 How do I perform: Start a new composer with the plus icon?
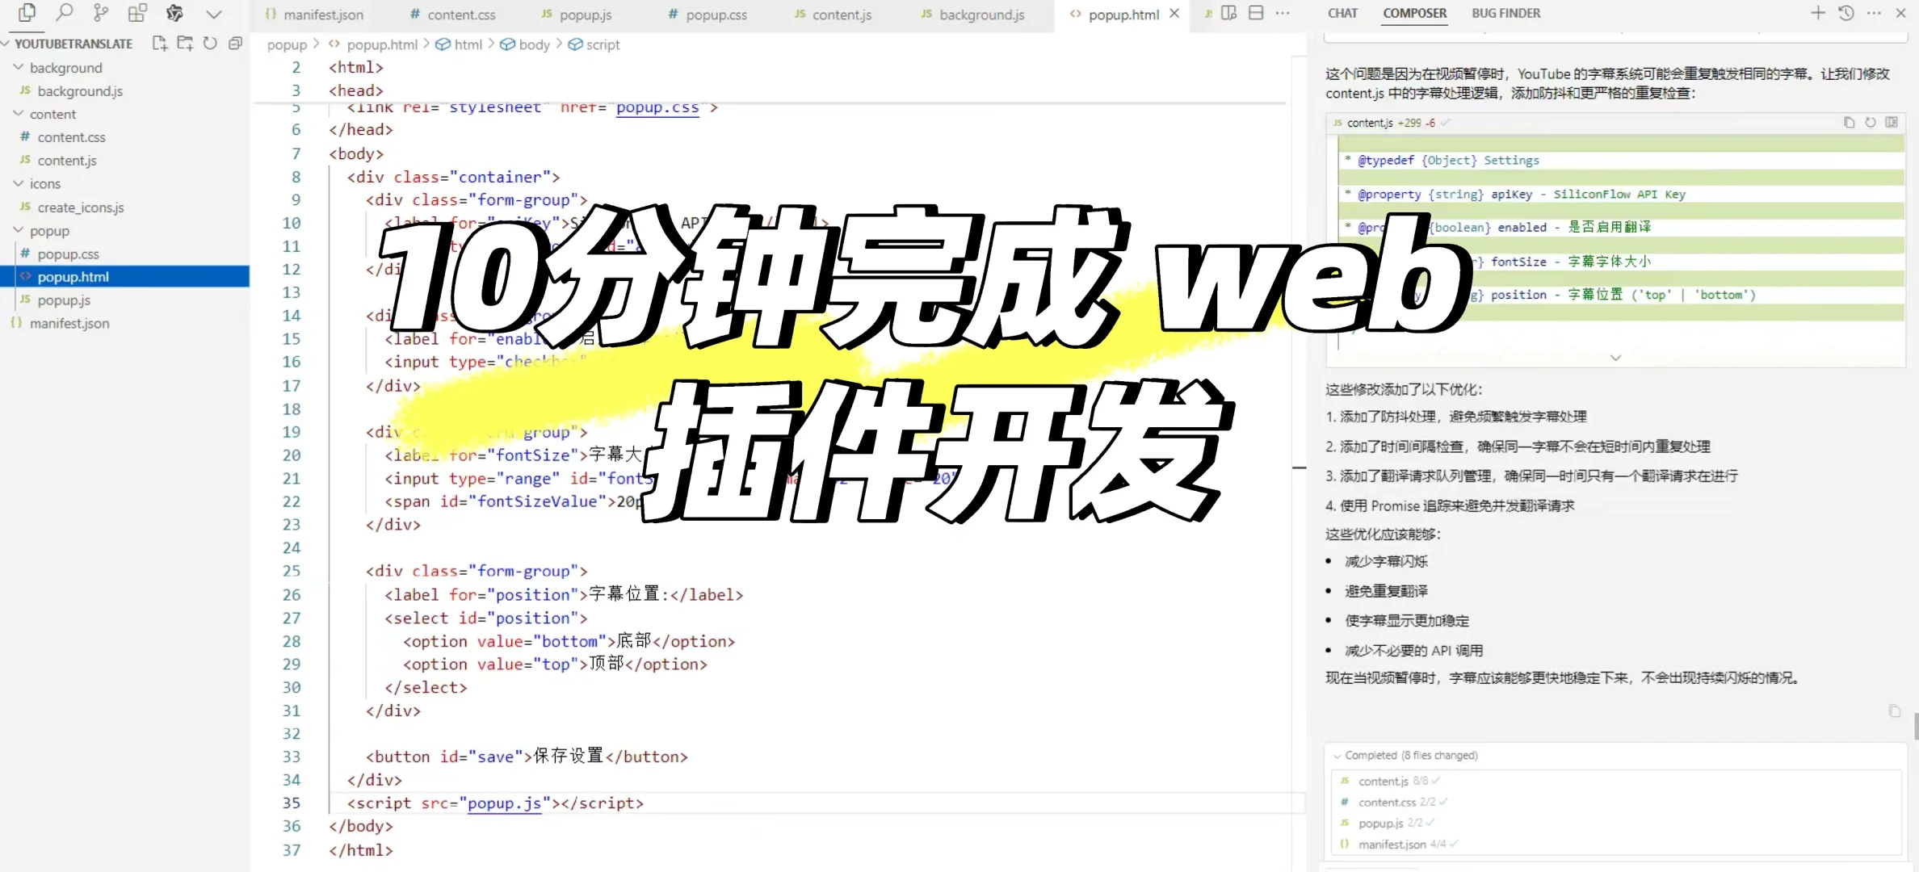[1818, 13]
